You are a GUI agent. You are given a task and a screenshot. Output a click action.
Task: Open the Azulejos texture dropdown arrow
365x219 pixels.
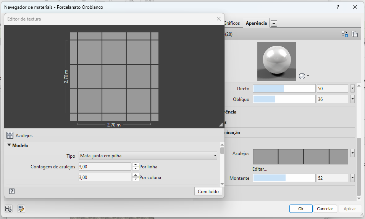pyautogui.click(x=352, y=153)
